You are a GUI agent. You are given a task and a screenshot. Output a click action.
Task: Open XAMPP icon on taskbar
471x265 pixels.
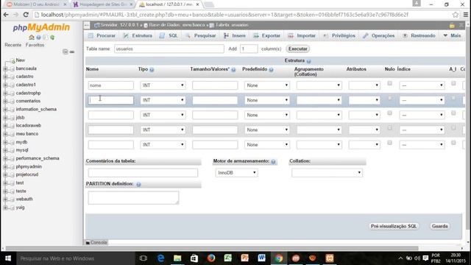(330, 258)
